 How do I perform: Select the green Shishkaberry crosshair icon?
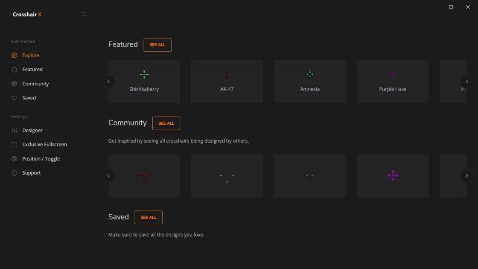pyautogui.click(x=144, y=74)
